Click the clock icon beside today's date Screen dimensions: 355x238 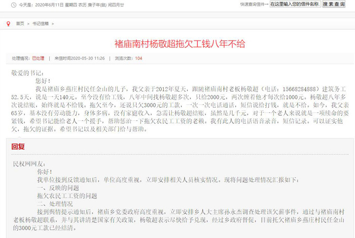pyautogui.click(x=14, y=5)
